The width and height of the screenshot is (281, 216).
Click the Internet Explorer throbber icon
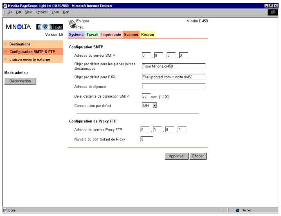pyautogui.click(x=273, y=12)
